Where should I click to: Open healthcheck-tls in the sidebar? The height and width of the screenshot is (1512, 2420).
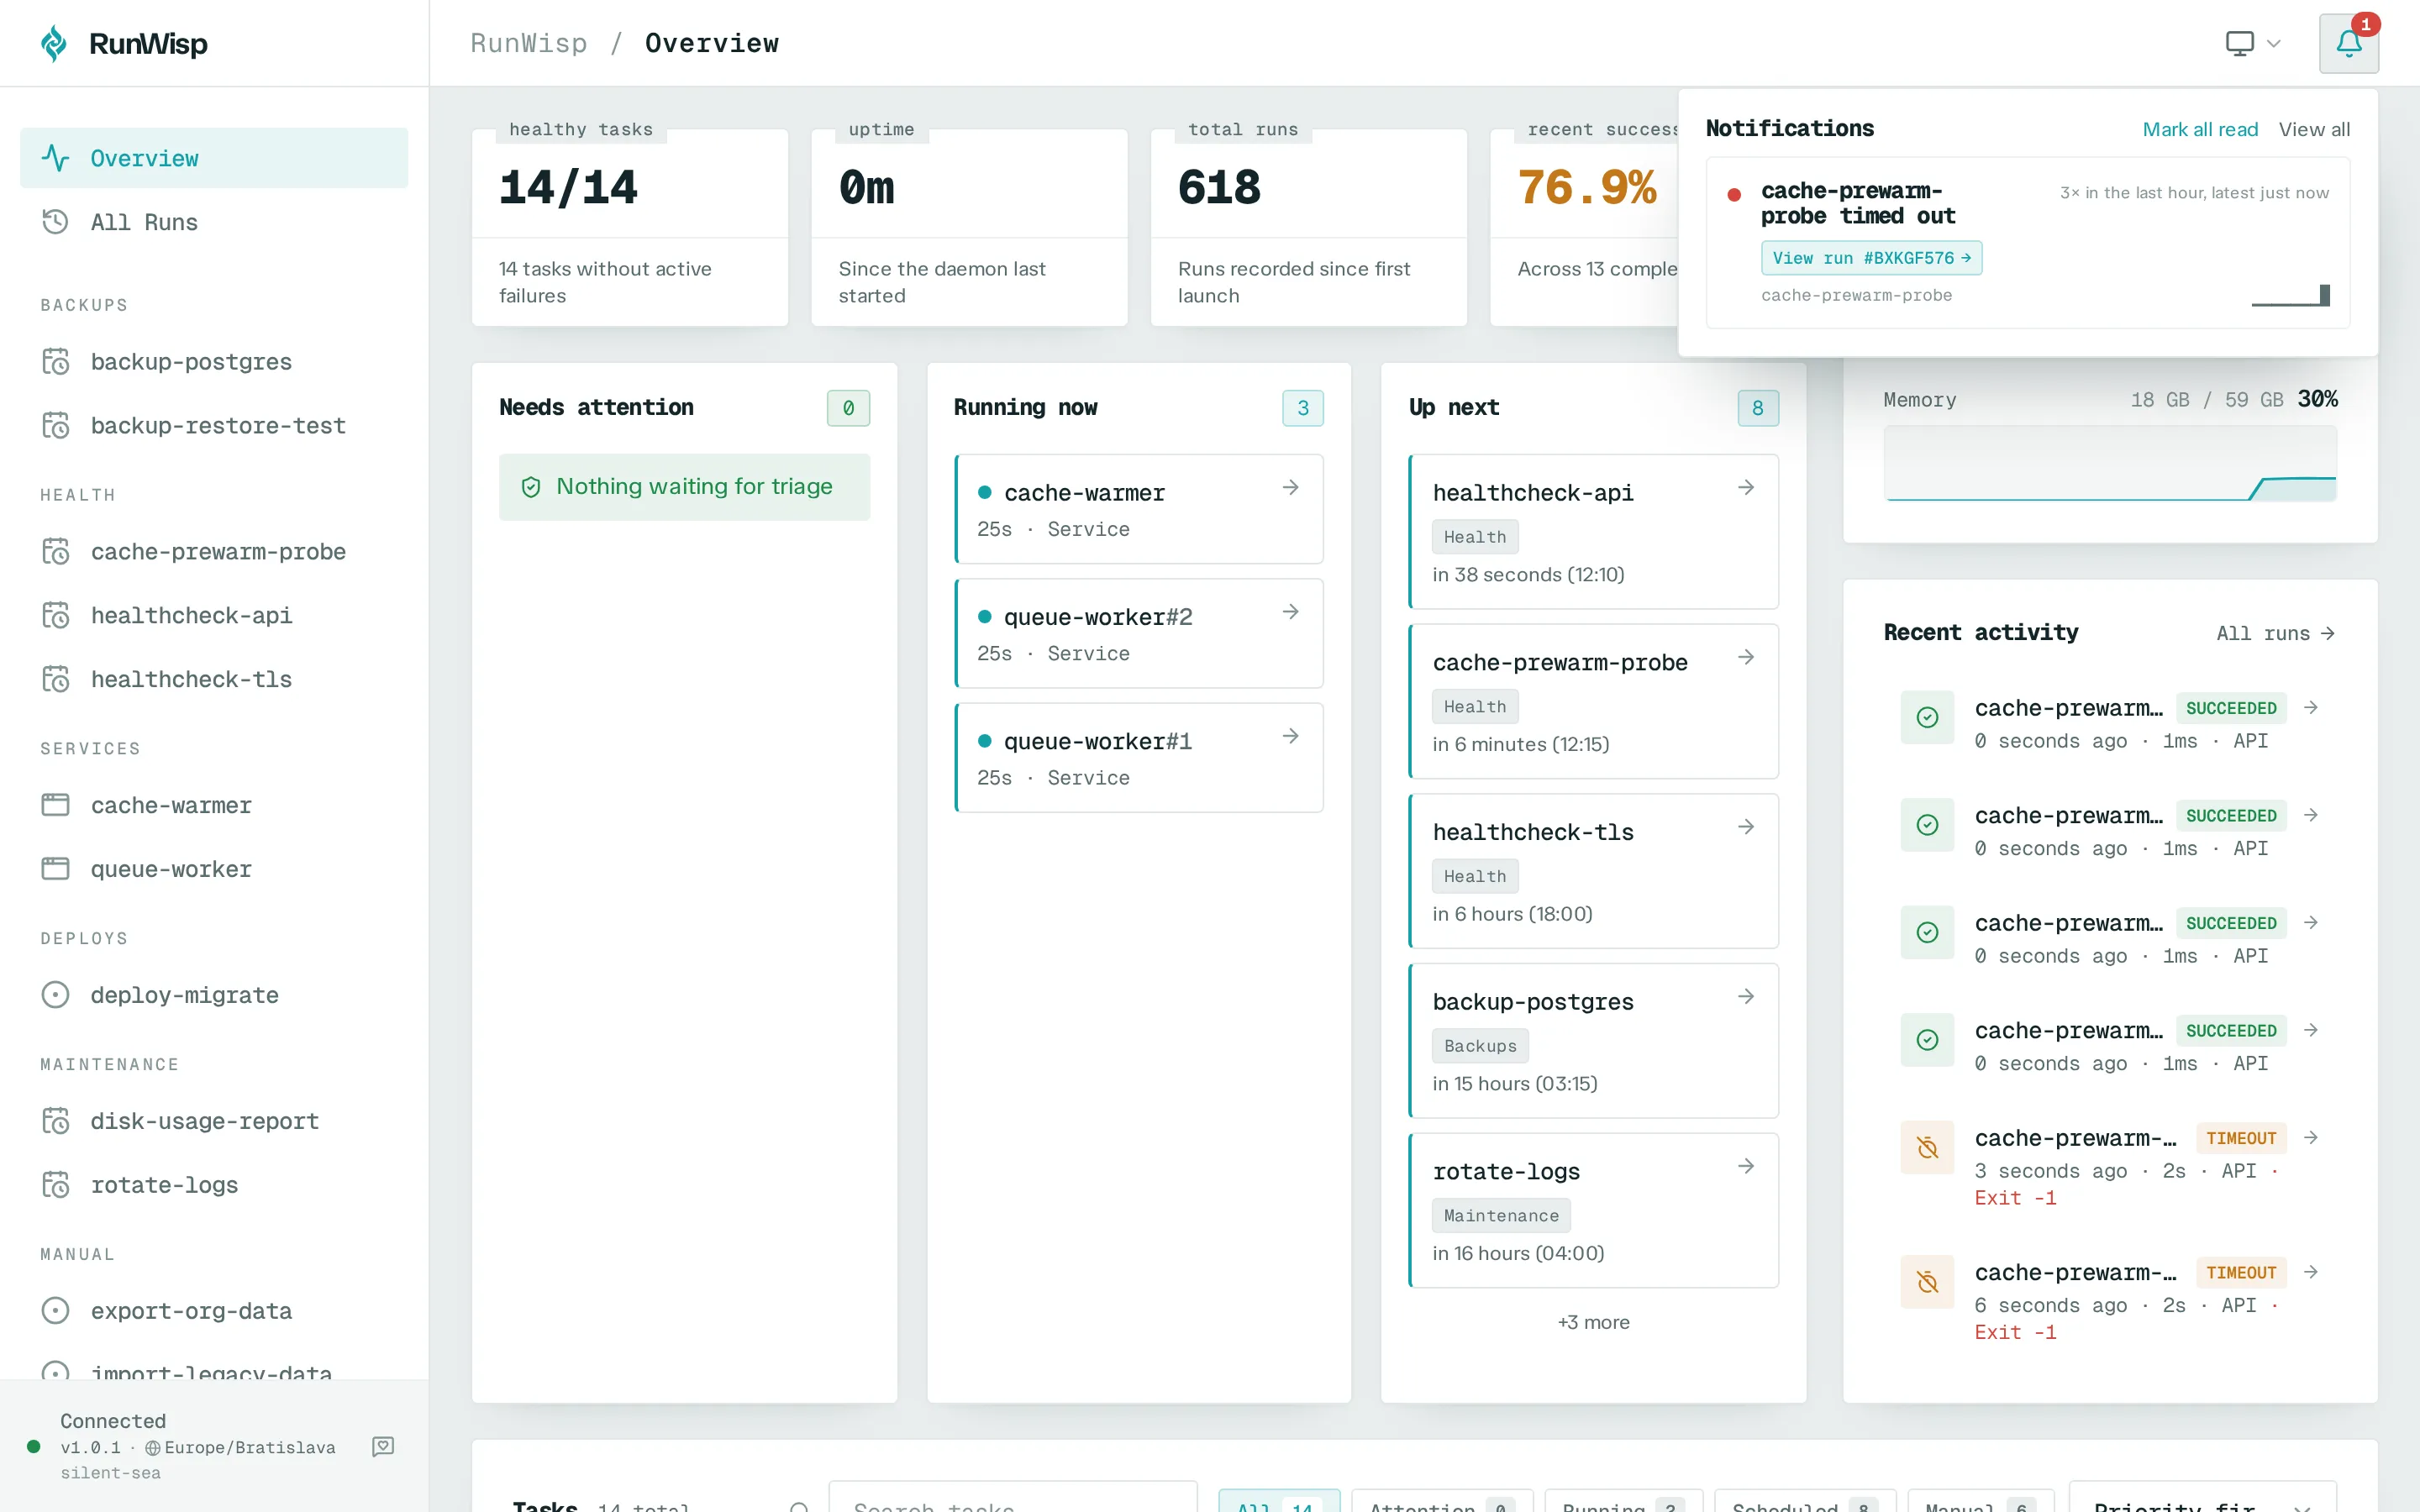(x=214, y=679)
